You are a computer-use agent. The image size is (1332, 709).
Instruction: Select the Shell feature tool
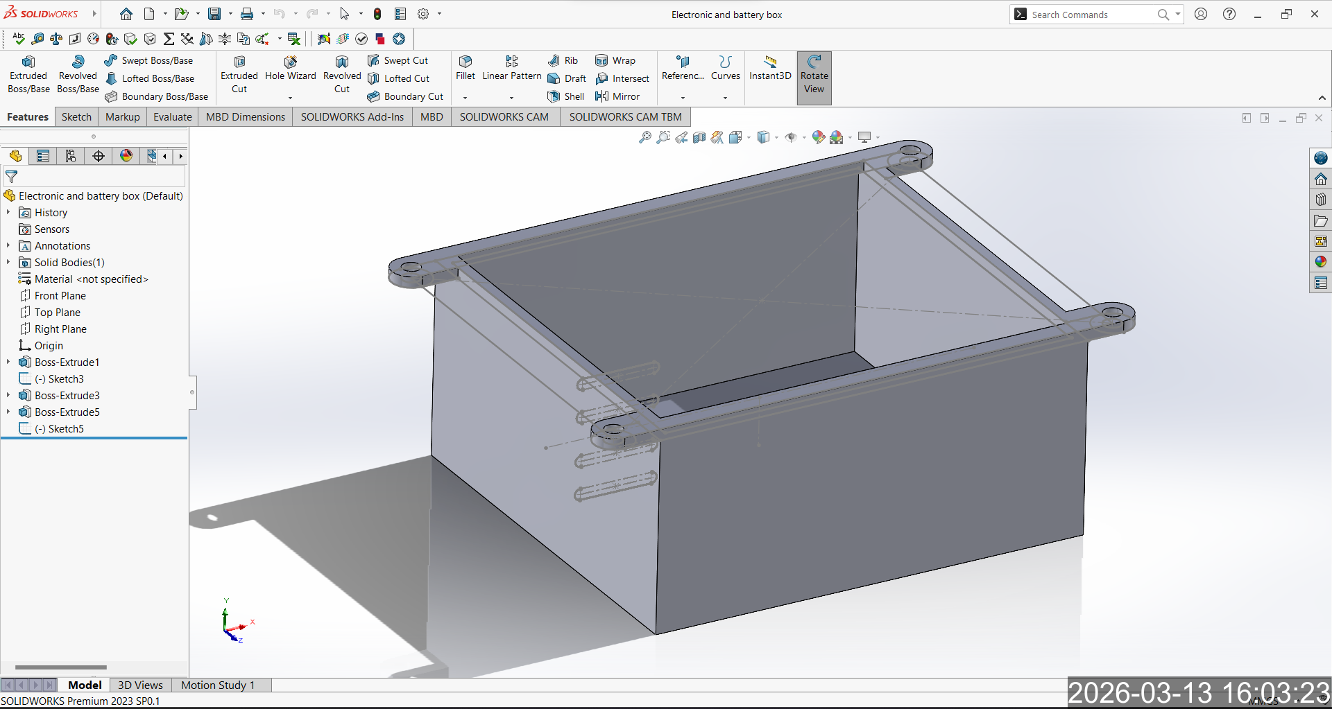(566, 96)
